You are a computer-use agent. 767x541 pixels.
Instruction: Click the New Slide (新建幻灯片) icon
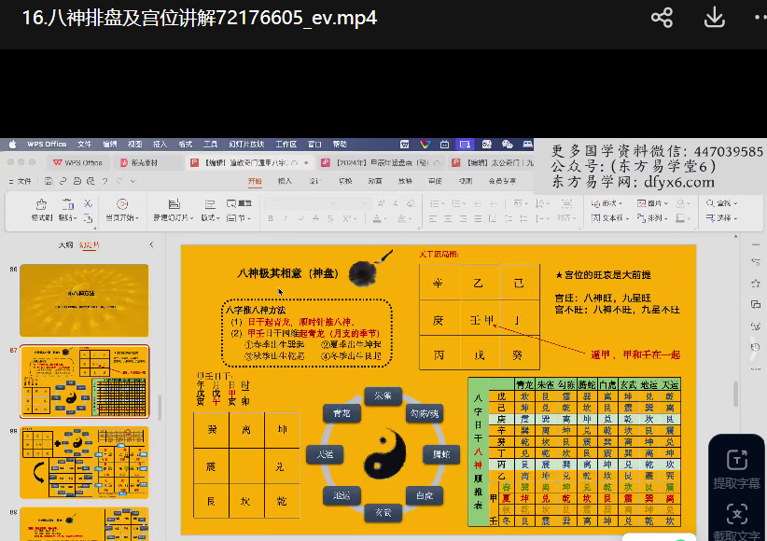point(174,209)
